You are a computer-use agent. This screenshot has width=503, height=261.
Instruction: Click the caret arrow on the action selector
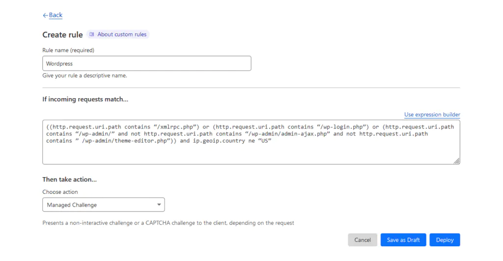click(x=159, y=205)
